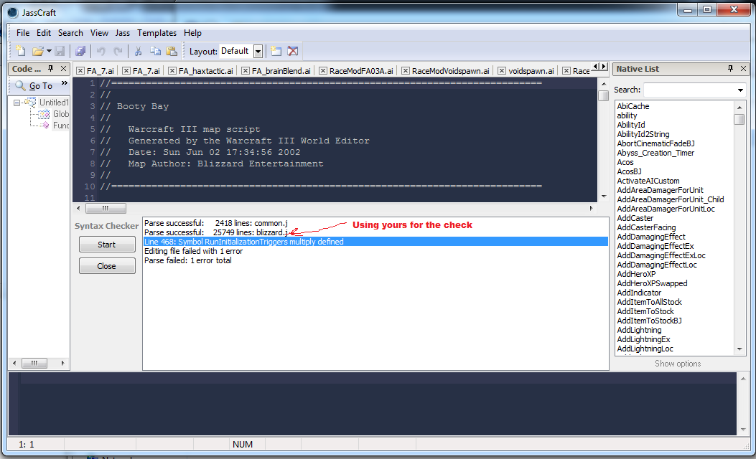756x459 pixels.
Task: Open the View menu
Action: click(99, 33)
